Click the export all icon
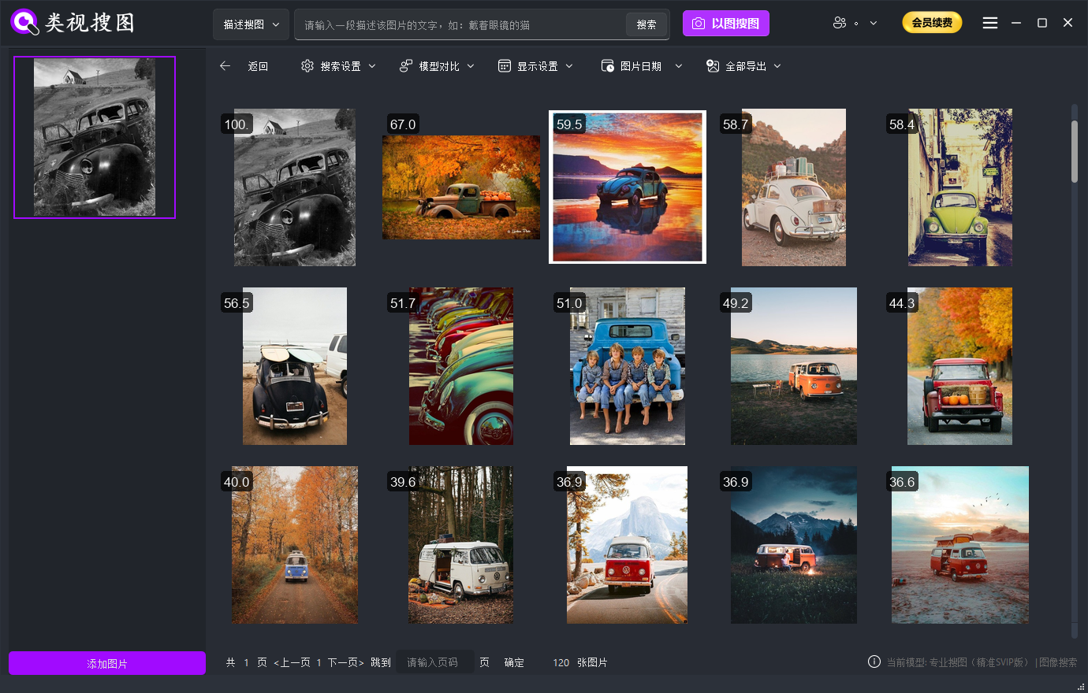Screen dimensions: 1088x693 click(x=713, y=66)
